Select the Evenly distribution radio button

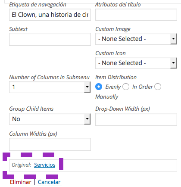(x=99, y=87)
